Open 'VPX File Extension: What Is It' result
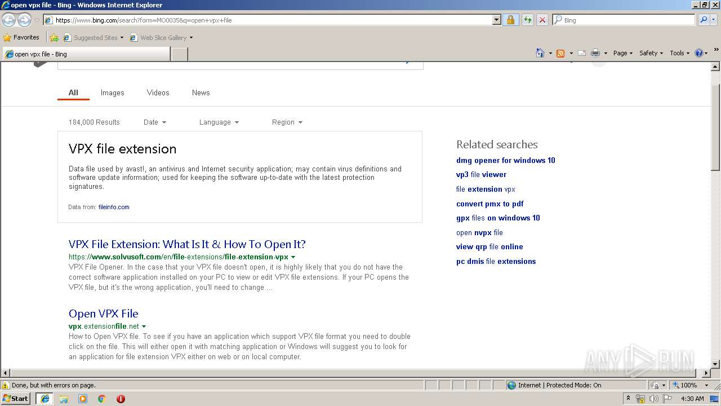The image size is (721, 406). point(187,244)
